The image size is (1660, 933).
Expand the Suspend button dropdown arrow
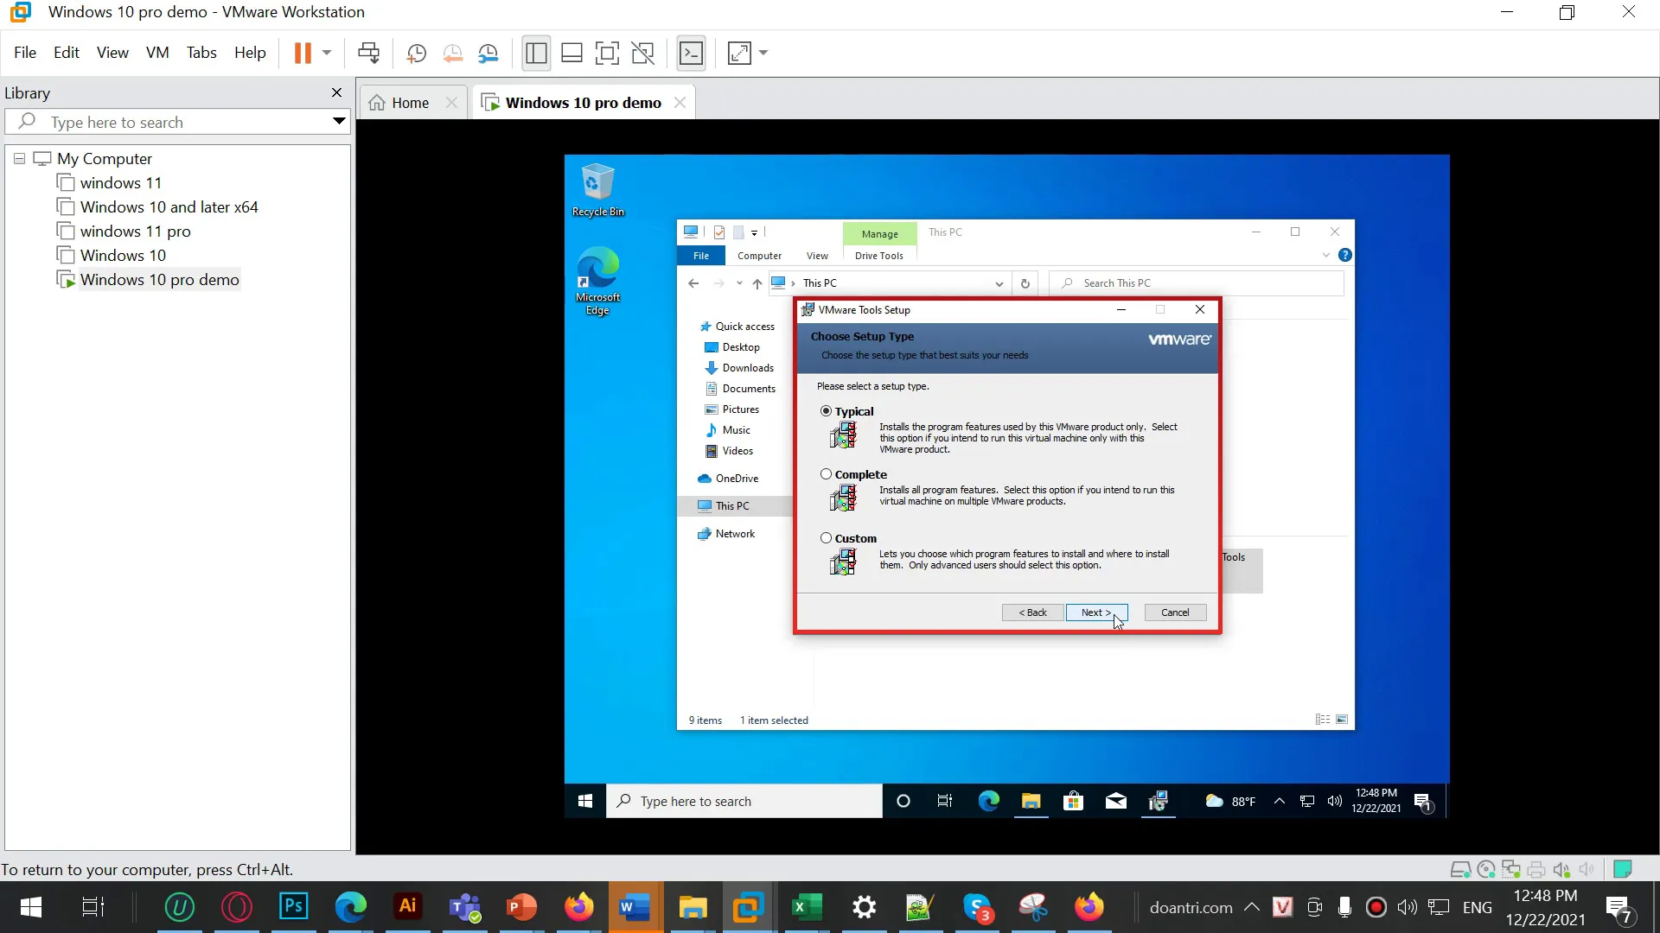pos(326,53)
